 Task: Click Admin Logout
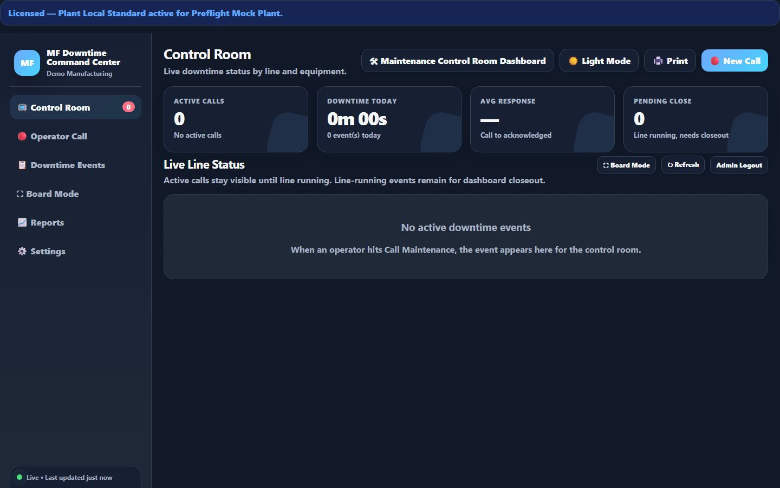(x=739, y=165)
